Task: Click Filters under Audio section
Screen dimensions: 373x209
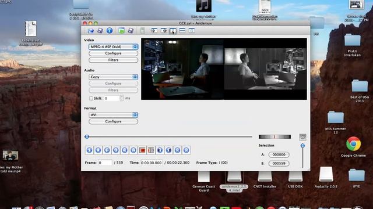Action: (x=113, y=90)
